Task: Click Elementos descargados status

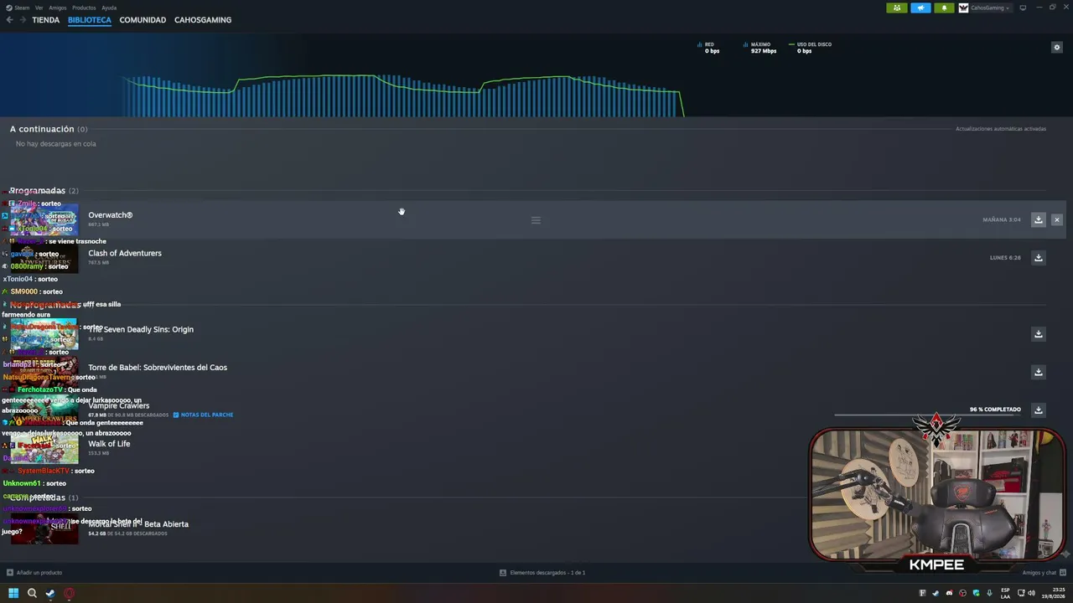Action: (542, 573)
